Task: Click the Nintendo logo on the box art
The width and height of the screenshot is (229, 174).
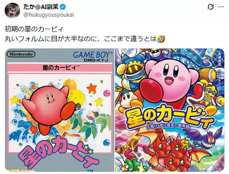Action: click(x=21, y=54)
